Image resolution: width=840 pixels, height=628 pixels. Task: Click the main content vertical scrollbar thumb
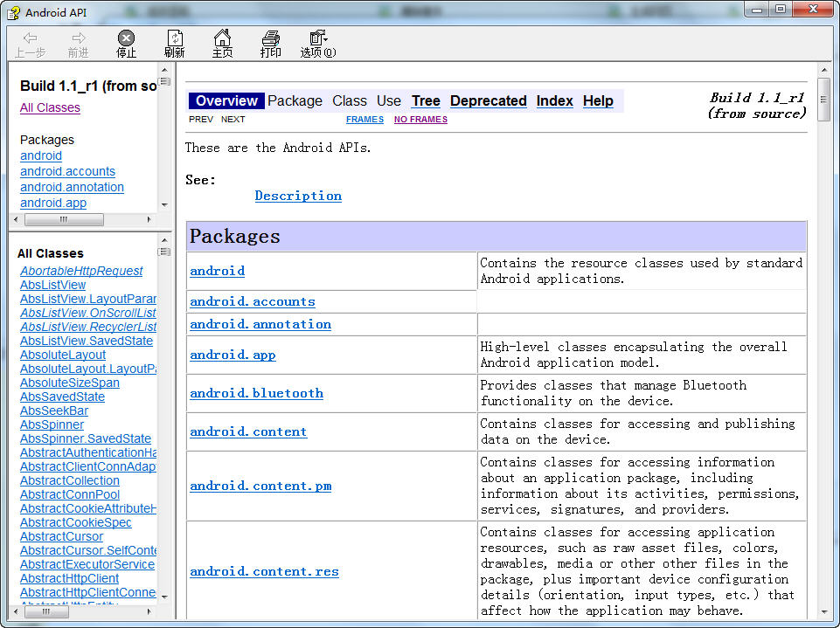[824, 100]
